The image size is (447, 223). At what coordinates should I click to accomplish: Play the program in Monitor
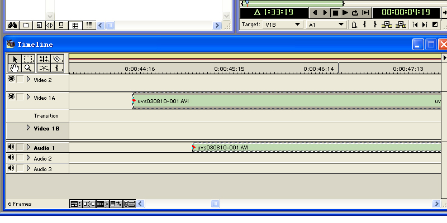[x=345, y=12]
